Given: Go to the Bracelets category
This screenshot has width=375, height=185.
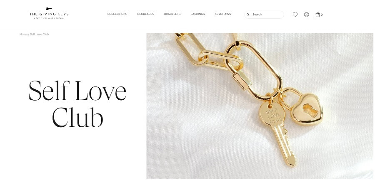Looking at the screenshot, I should tap(172, 14).
